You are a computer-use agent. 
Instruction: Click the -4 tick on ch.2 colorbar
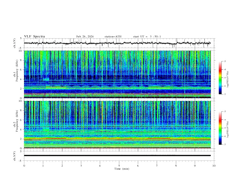pos(224,120)
